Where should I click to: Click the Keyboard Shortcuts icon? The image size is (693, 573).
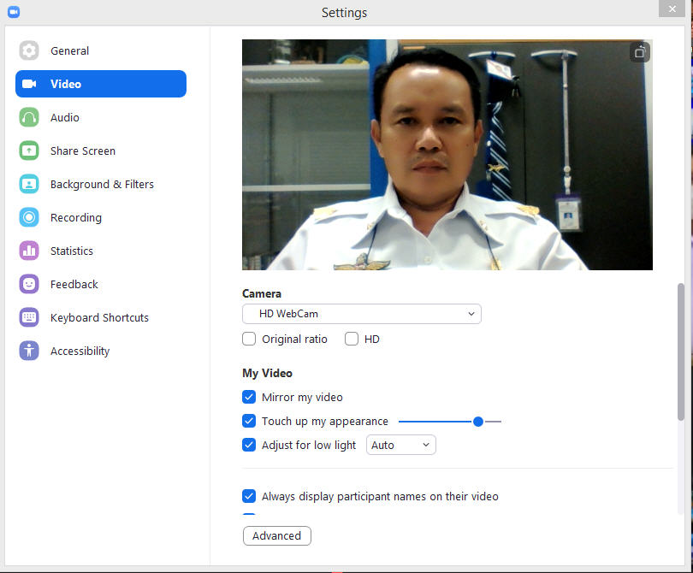[x=29, y=317]
